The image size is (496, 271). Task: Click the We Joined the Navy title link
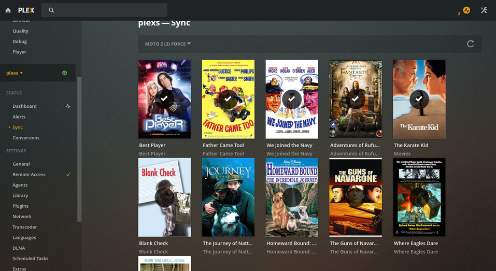click(289, 146)
